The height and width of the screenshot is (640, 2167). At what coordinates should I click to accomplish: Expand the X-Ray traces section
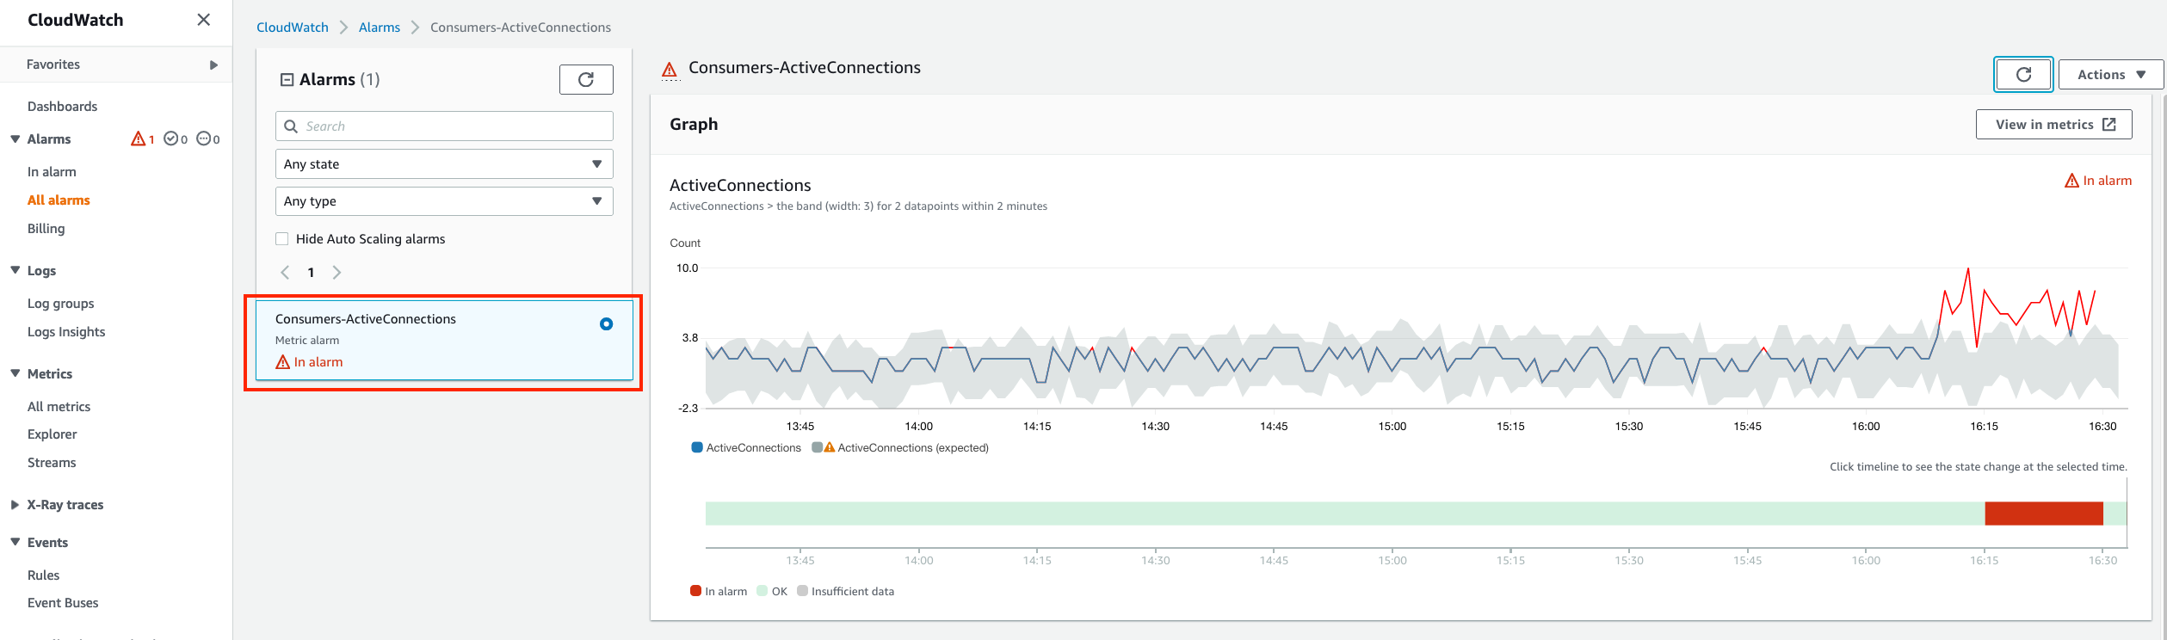[15, 505]
